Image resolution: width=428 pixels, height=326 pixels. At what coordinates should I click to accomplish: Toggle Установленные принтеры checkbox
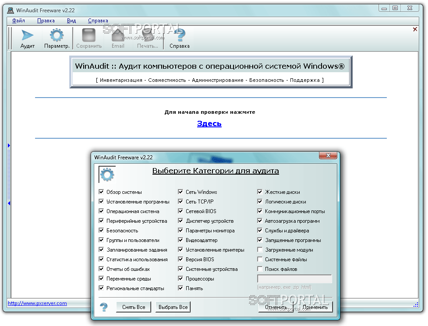click(180, 250)
